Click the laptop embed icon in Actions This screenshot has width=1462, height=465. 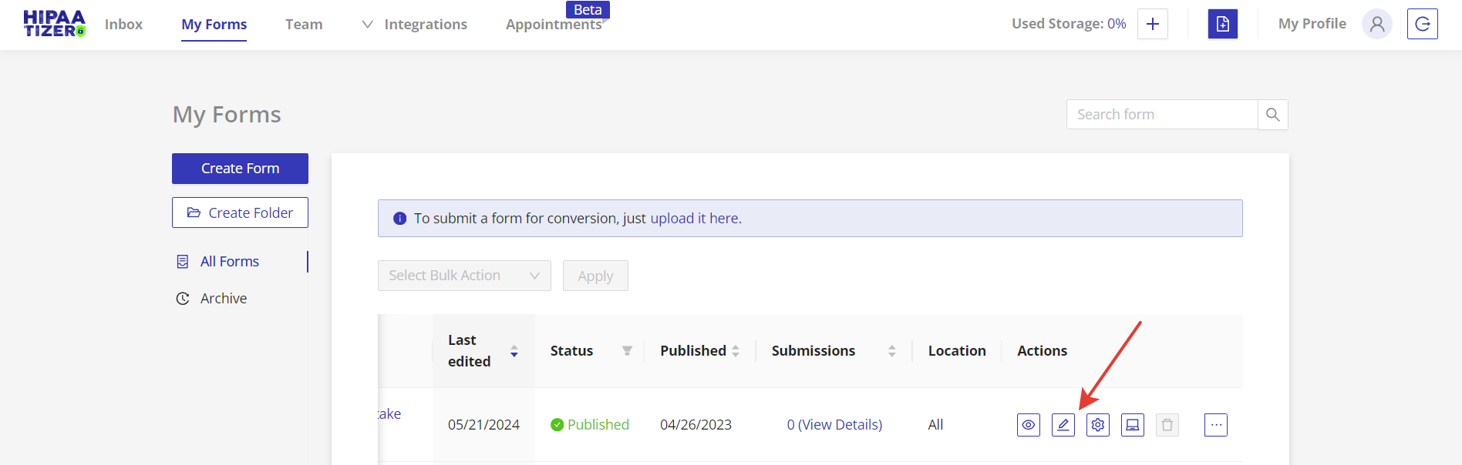1132,425
